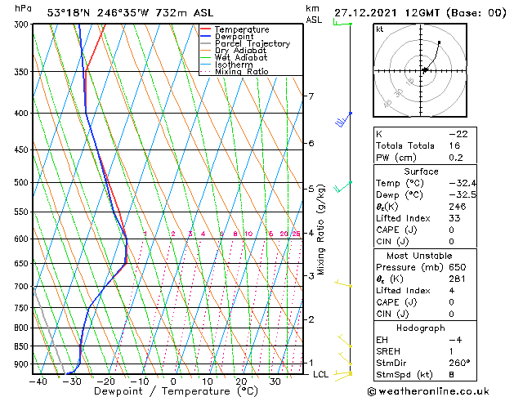Click the 300 pressure level label
Screen dimensions: 514x397
pos(23,25)
